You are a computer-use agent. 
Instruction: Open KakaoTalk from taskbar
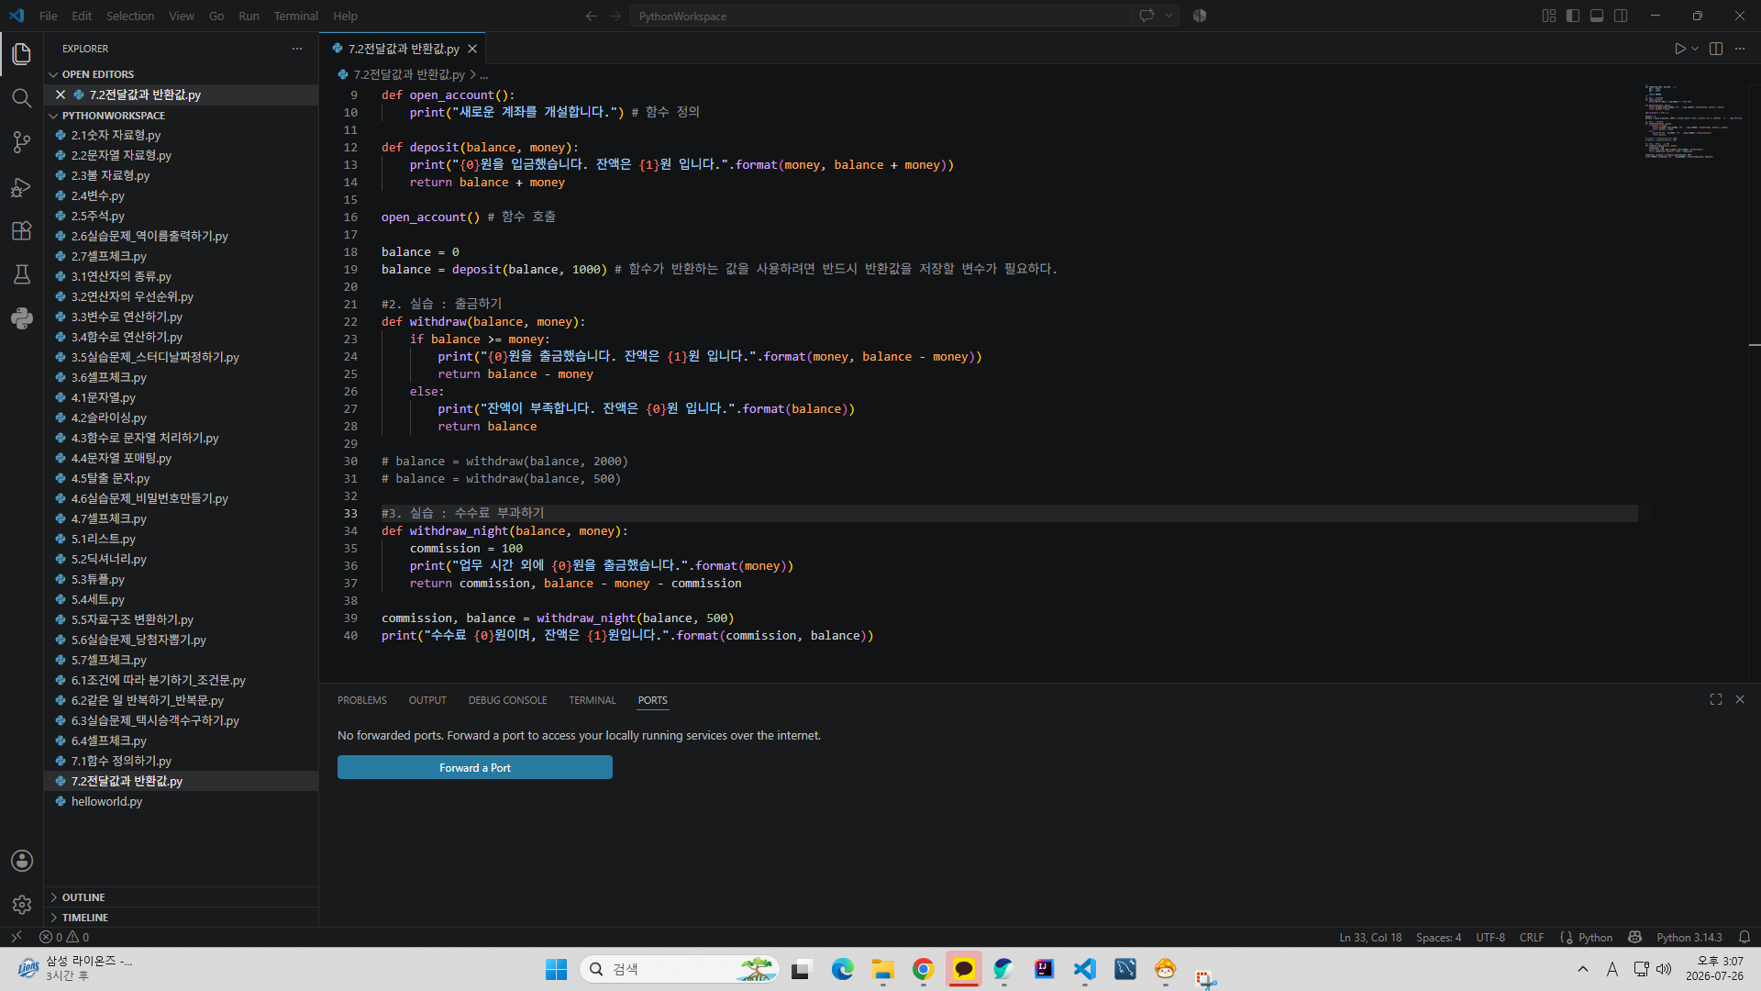click(963, 969)
